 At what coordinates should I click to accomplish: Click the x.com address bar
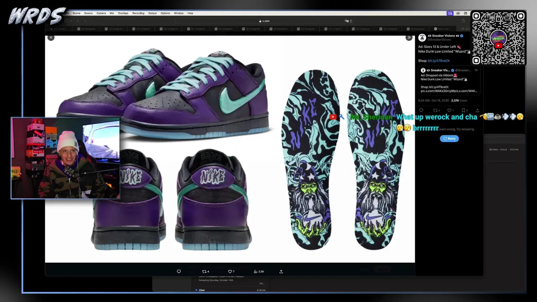tap(264, 21)
